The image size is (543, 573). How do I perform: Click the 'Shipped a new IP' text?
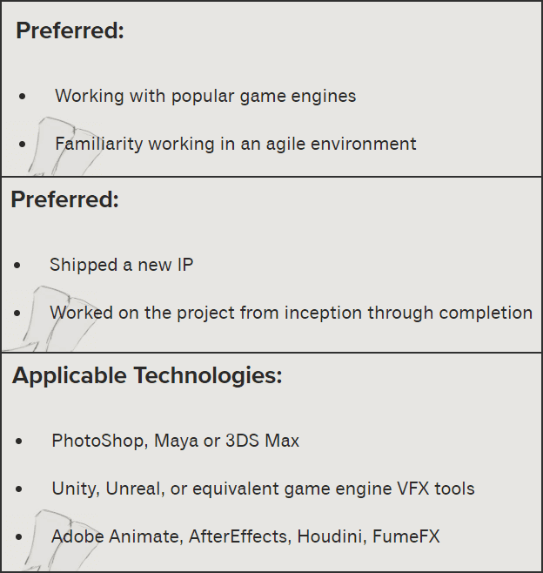click(x=121, y=264)
